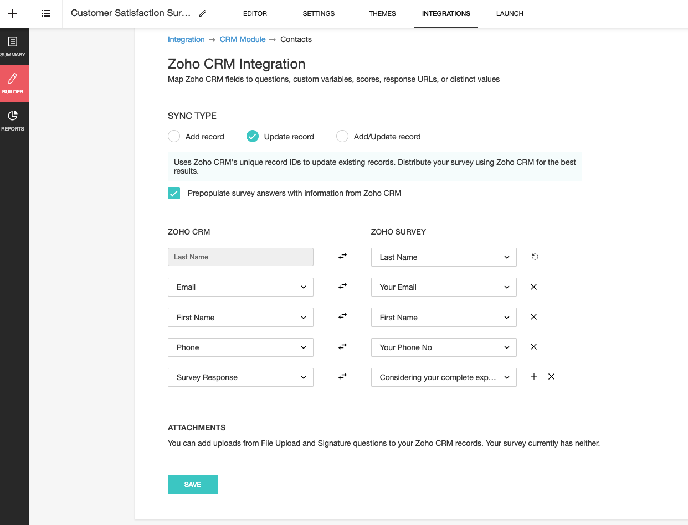
Task: Click the sync arrows icon in Last Name row
Action: 343,257
